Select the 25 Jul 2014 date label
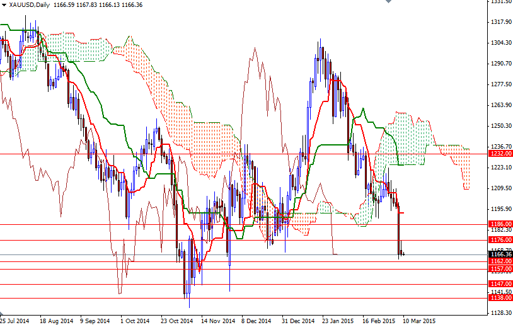The height and width of the screenshot is (325, 513). click(14, 321)
